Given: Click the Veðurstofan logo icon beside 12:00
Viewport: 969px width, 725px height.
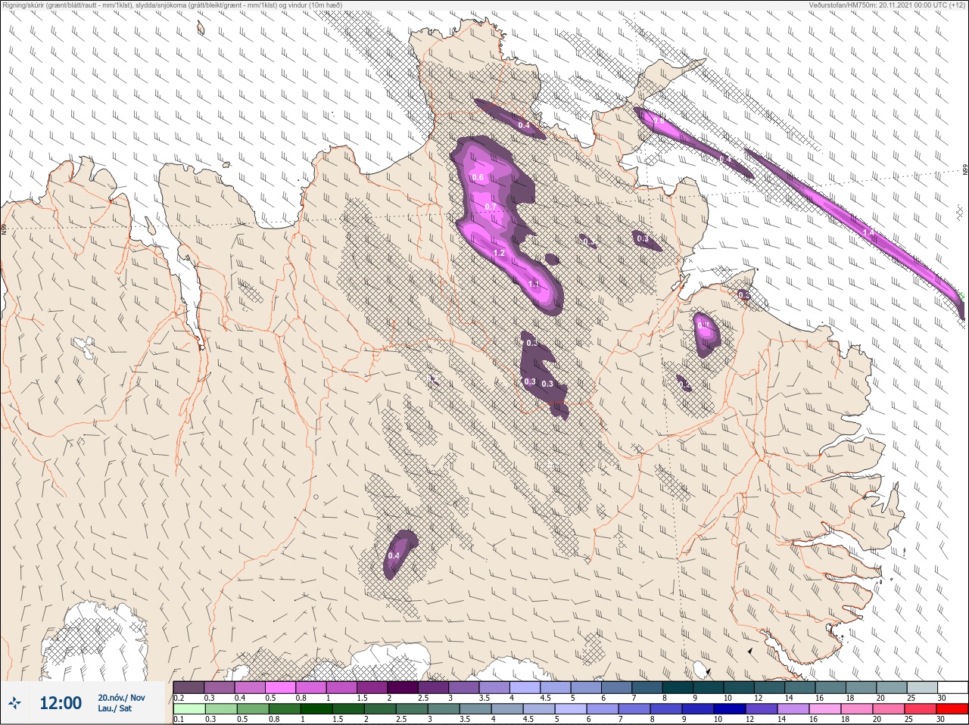Looking at the screenshot, I should click(14, 704).
